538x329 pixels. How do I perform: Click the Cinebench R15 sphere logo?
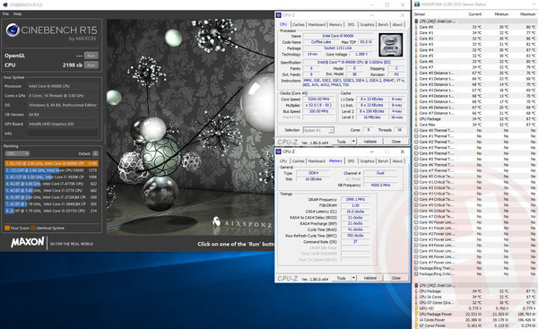point(13,30)
